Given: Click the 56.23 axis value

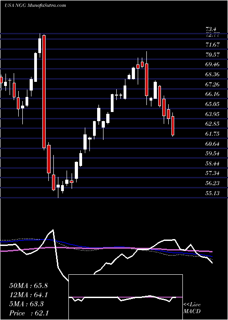Looking at the screenshot, I should 213,183.
